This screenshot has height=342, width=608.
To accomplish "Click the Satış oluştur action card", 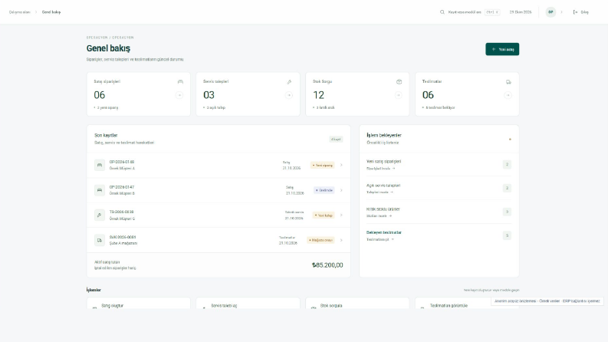I will coord(139,303).
